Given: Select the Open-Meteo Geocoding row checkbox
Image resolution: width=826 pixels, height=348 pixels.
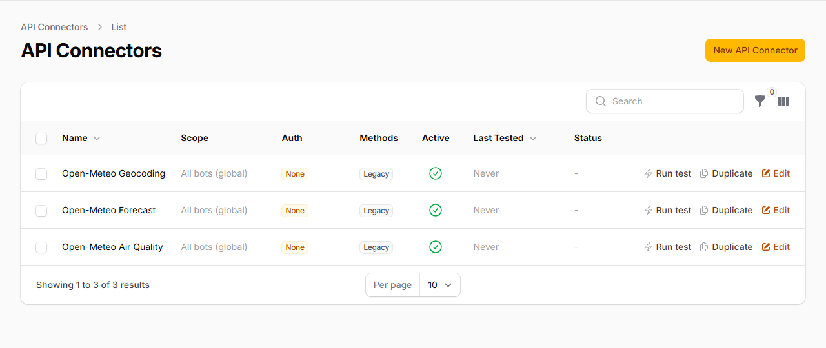Looking at the screenshot, I should [x=41, y=173].
